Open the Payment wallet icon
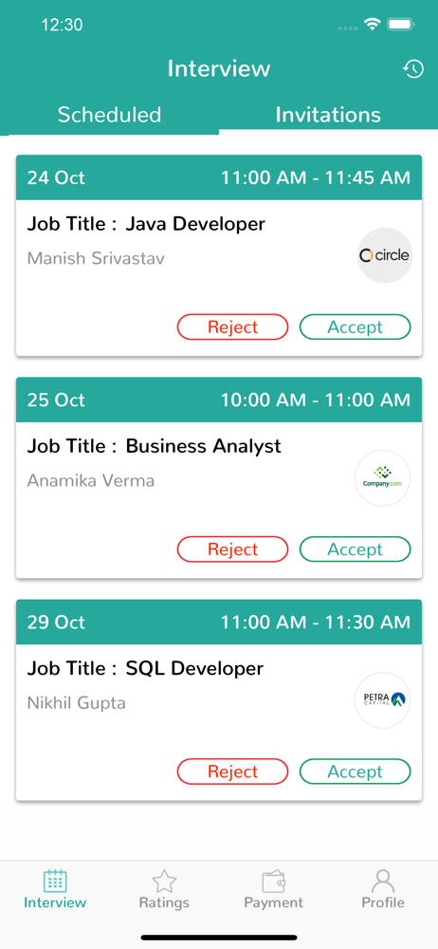 [273, 882]
